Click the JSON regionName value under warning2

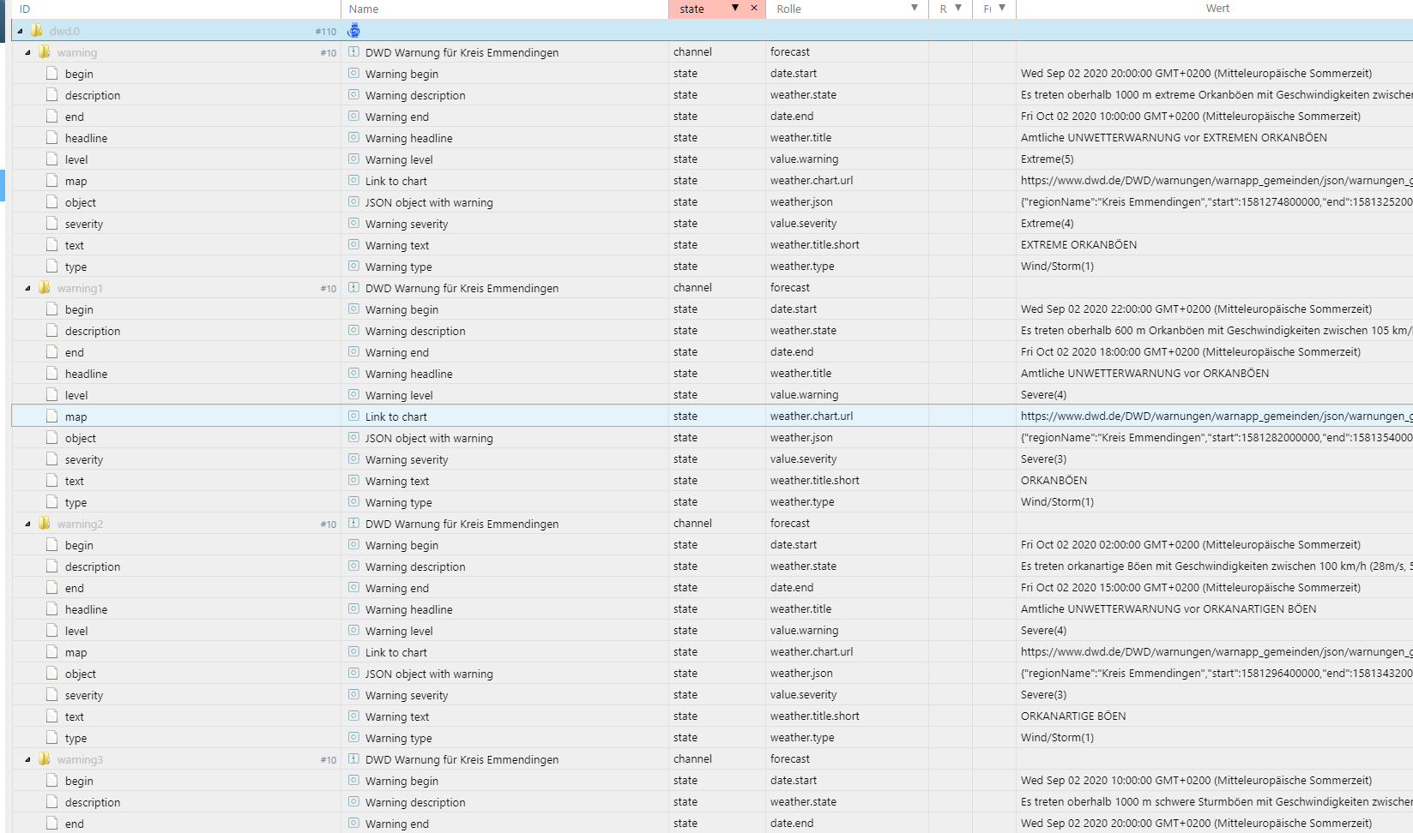click(1216, 674)
